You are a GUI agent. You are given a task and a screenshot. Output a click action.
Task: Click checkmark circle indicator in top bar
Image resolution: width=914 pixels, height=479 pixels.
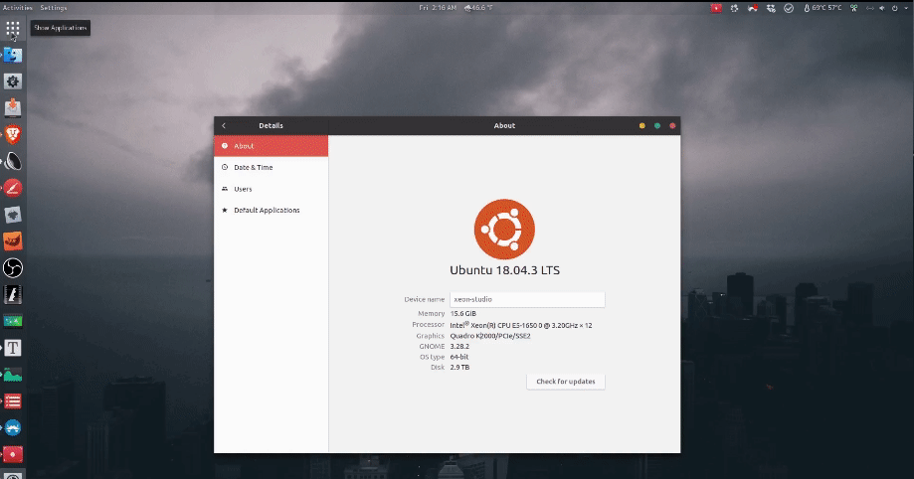pos(789,8)
